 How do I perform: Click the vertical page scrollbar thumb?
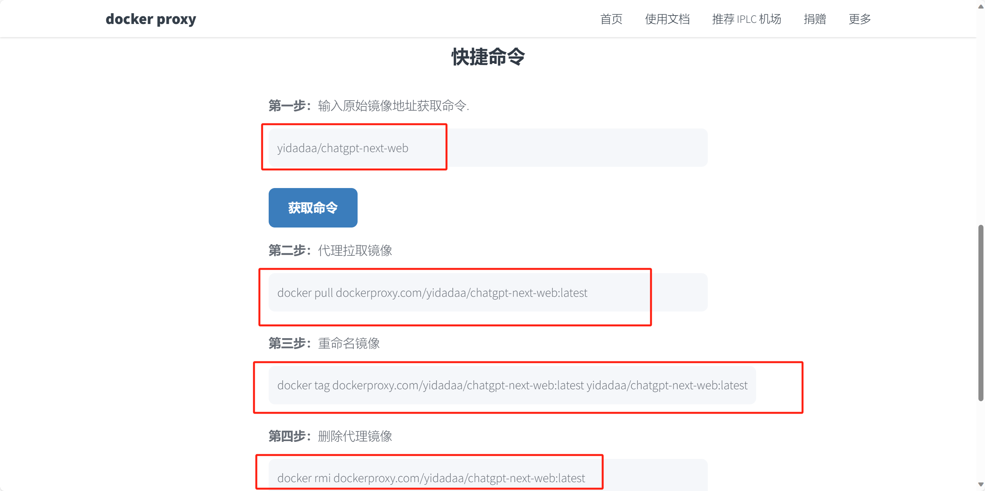[x=980, y=313]
